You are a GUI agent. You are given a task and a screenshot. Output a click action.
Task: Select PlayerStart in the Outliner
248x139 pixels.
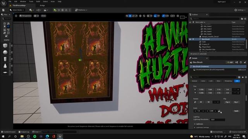(x=206, y=47)
